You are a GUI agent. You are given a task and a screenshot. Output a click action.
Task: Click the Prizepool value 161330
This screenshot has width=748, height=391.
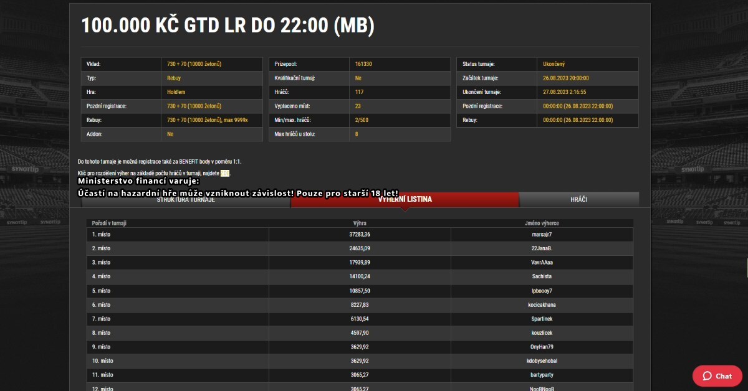pos(363,64)
